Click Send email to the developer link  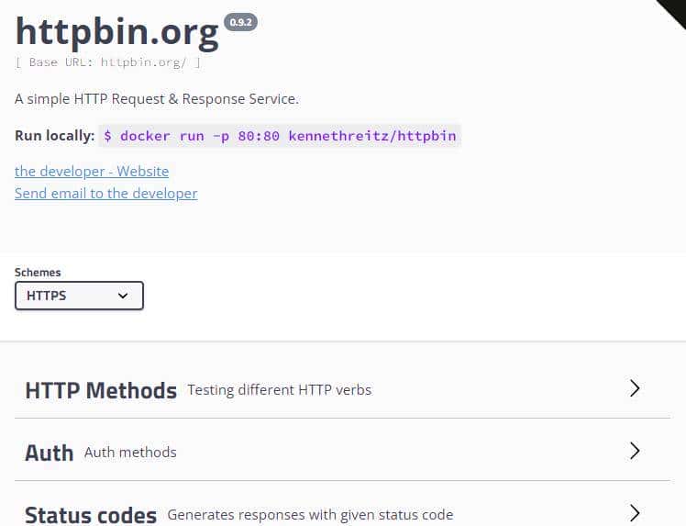(x=105, y=193)
